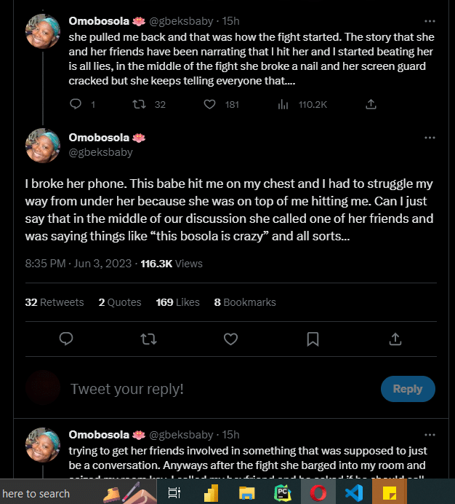Open Omobosola's profile picture on main tweet
This screenshot has width=455, height=504.
(43, 145)
